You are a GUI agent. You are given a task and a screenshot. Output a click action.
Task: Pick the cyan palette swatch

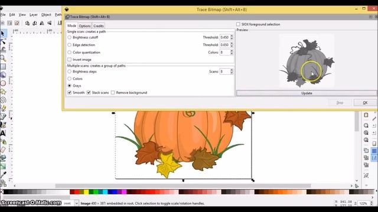point(105,192)
